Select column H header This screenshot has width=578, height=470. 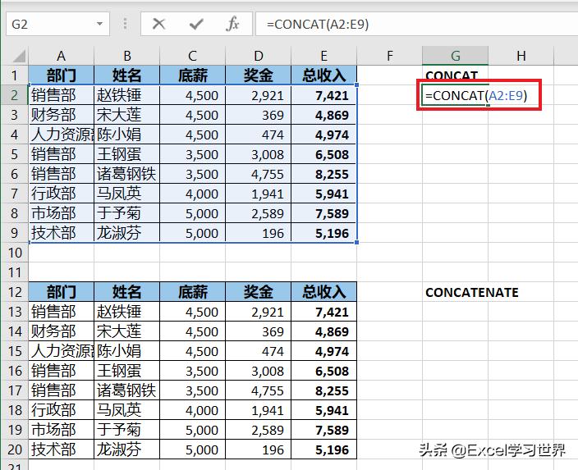click(521, 56)
